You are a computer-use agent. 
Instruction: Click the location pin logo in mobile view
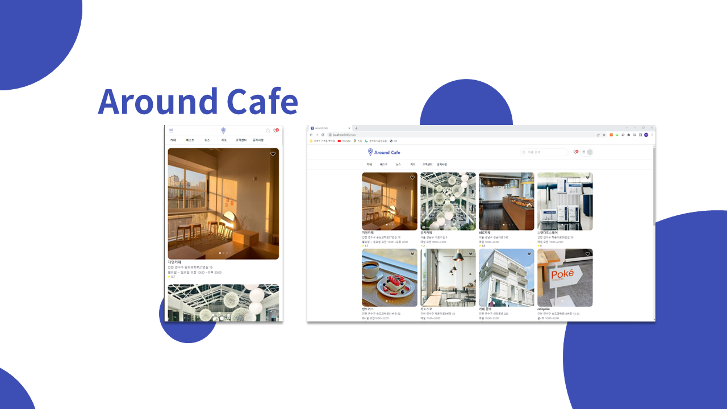(x=223, y=131)
